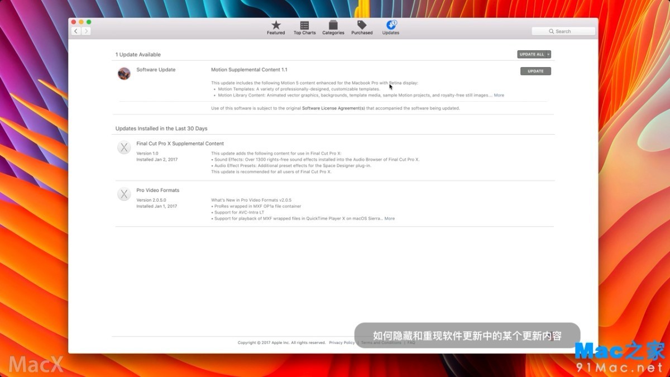Open the Top Charts list icon
Screen dimensions: 670x377
(305, 25)
